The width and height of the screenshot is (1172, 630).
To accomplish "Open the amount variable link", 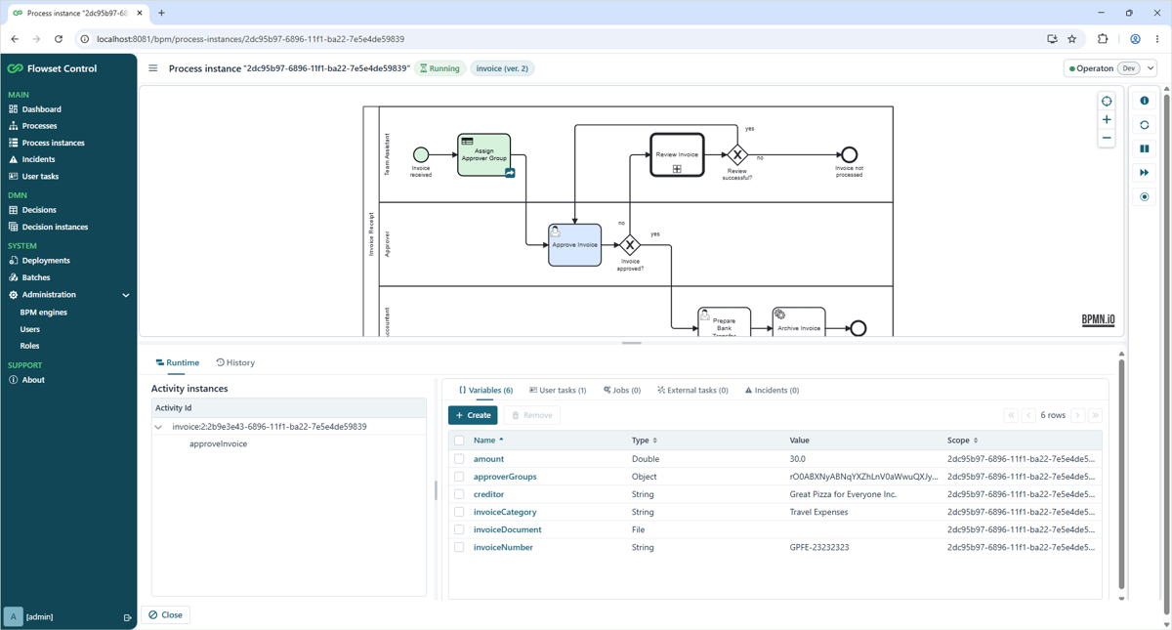I will click(488, 459).
